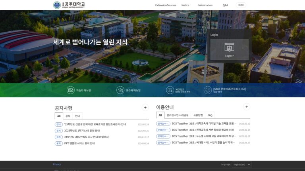Viewport: 305px width, 171px height.
Task: Click the shield login icon in Login panel
Action: [229, 47]
